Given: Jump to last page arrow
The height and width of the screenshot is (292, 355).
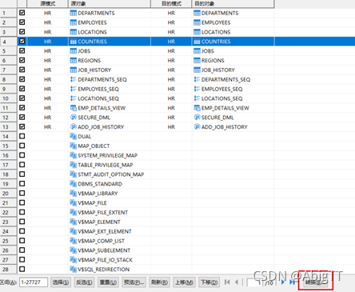Looking at the screenshot, I should click(x=292, y=282).
